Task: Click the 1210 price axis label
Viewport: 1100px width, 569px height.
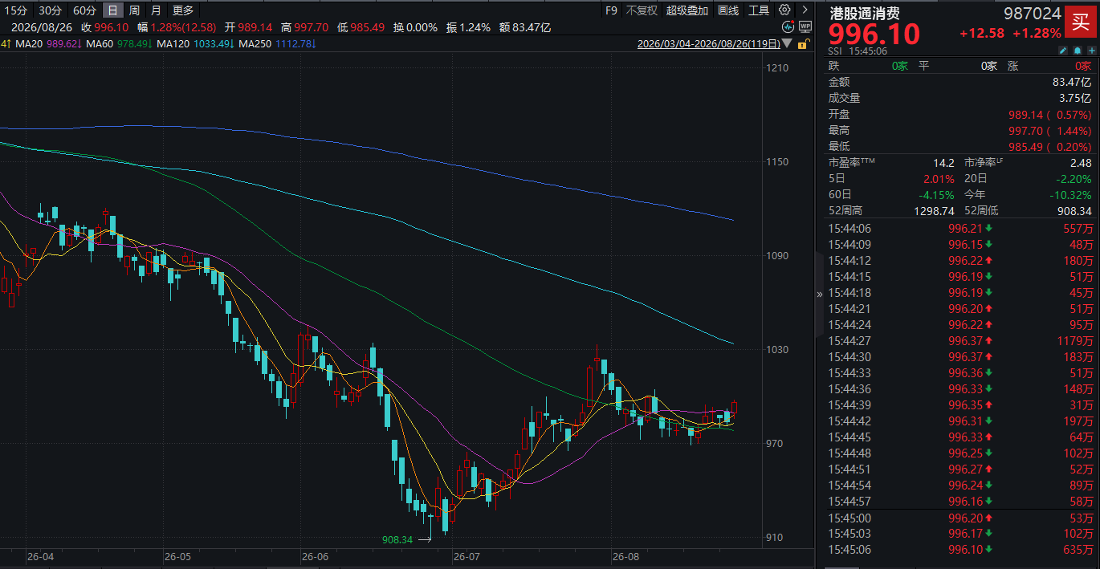Action: coord(776,68)
